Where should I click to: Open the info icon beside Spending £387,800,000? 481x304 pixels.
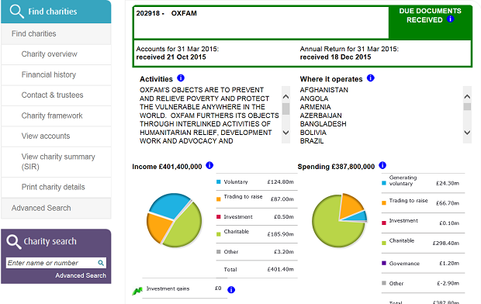tap(382, 165)
